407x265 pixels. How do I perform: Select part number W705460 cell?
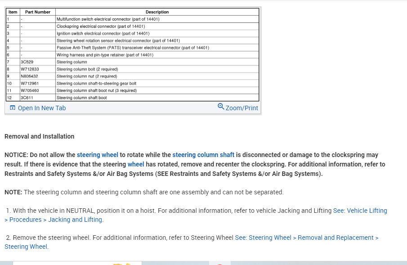[x=38, y=91]
